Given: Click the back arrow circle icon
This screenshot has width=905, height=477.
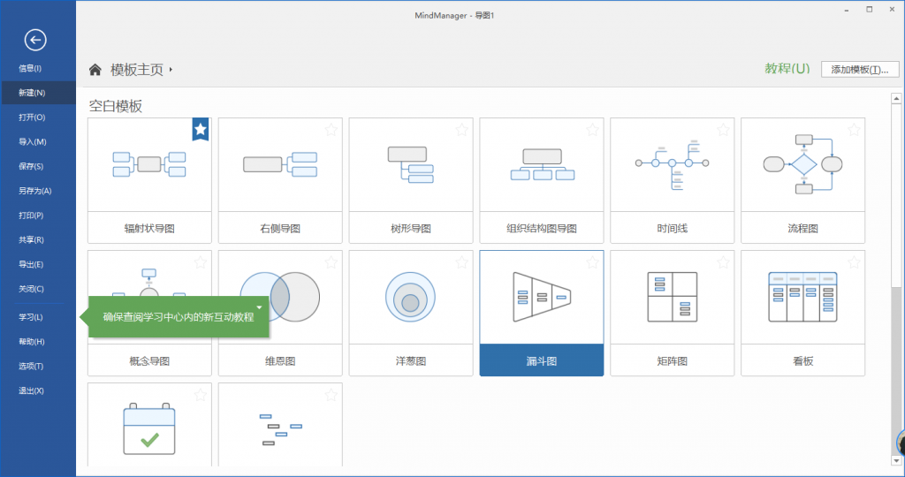Looking at the screenshot, I should tap(35, 40).
